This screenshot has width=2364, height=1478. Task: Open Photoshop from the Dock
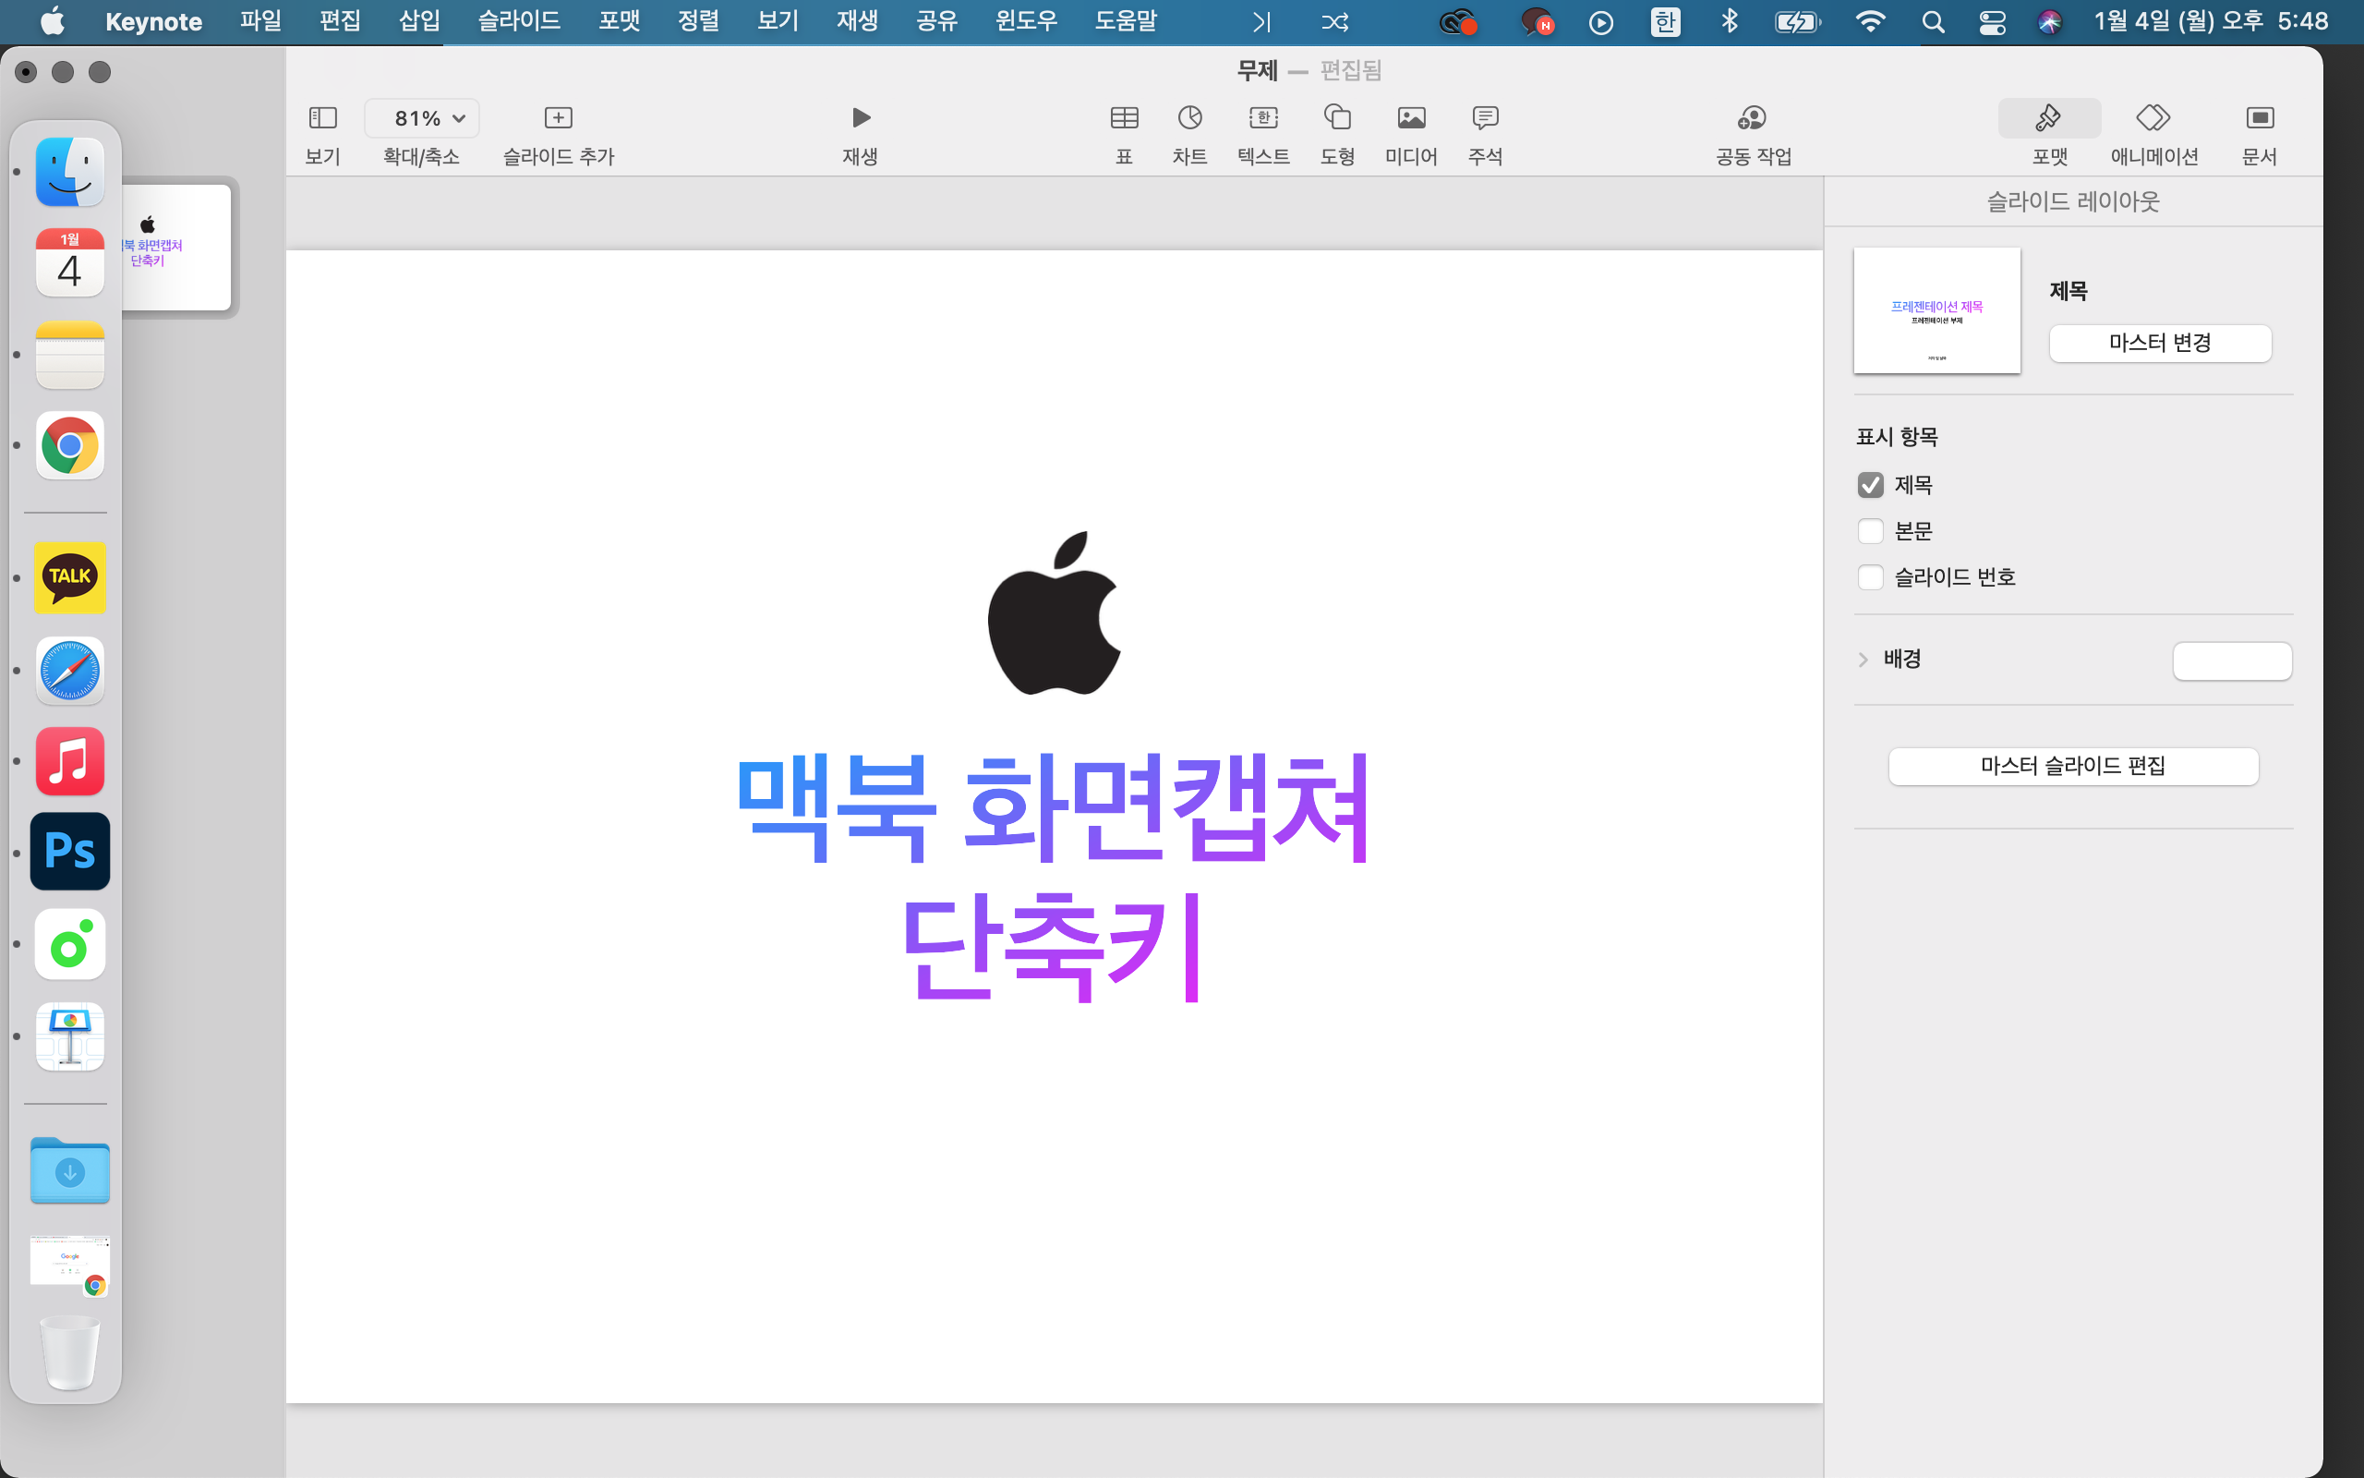pyautogui.click(x=69, y=852)
